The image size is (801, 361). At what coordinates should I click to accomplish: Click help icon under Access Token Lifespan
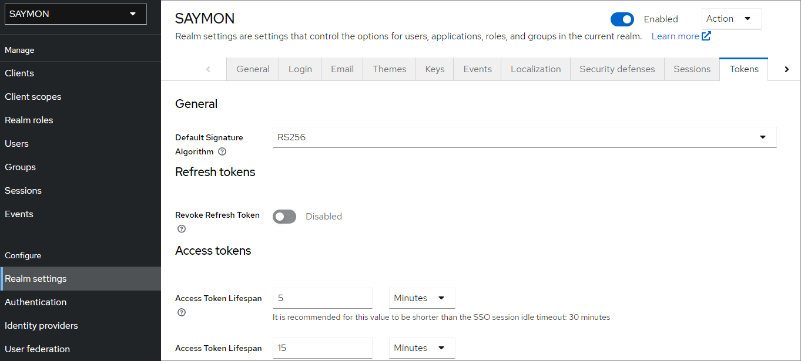coord(182,312)
